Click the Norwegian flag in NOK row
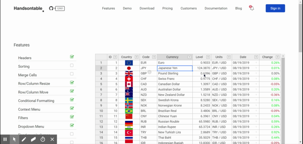Screen dimensions: 303x144 click(x=129, y=106)
